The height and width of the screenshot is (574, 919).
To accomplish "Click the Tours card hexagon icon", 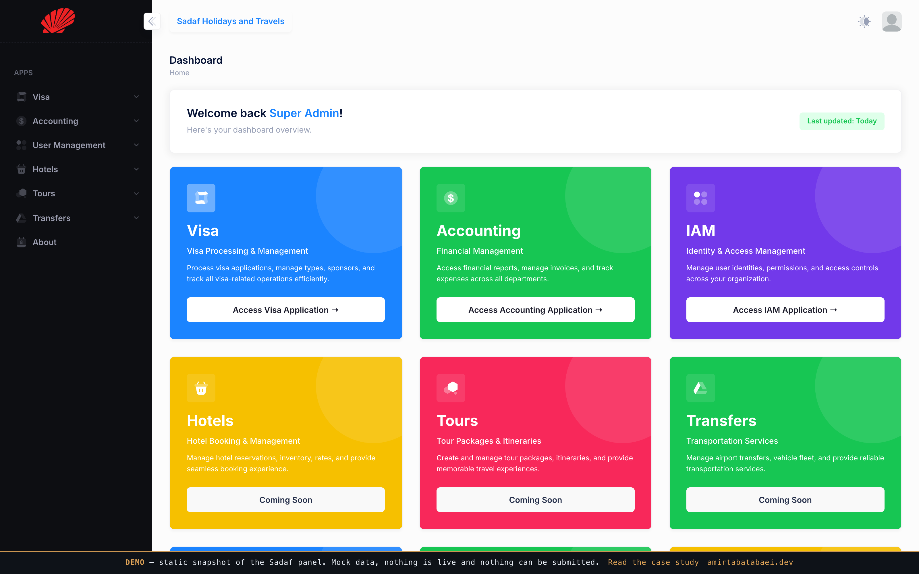I will [451, 388].
